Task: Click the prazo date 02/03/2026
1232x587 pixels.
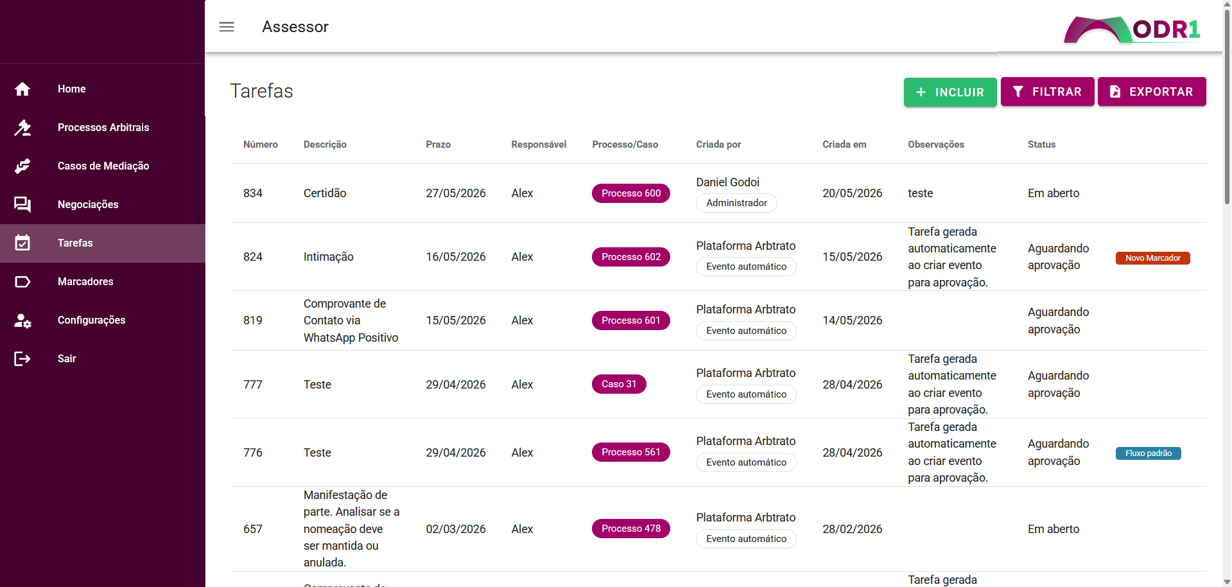Action: pyautogui.click(x=456, y=529)
